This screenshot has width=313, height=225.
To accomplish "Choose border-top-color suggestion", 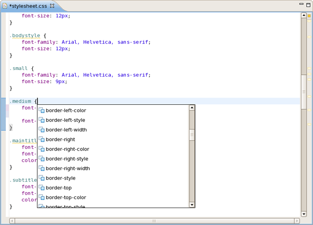I will (113, 197).
